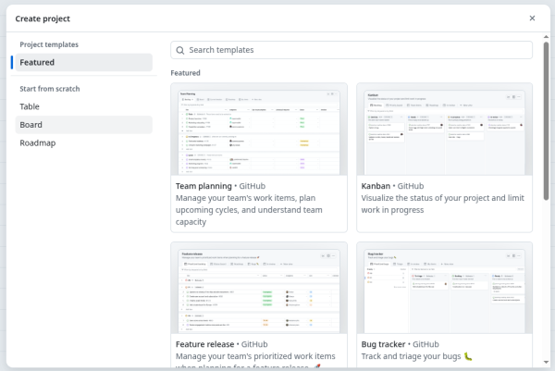Click the Feature release template title

click(204, 344)
